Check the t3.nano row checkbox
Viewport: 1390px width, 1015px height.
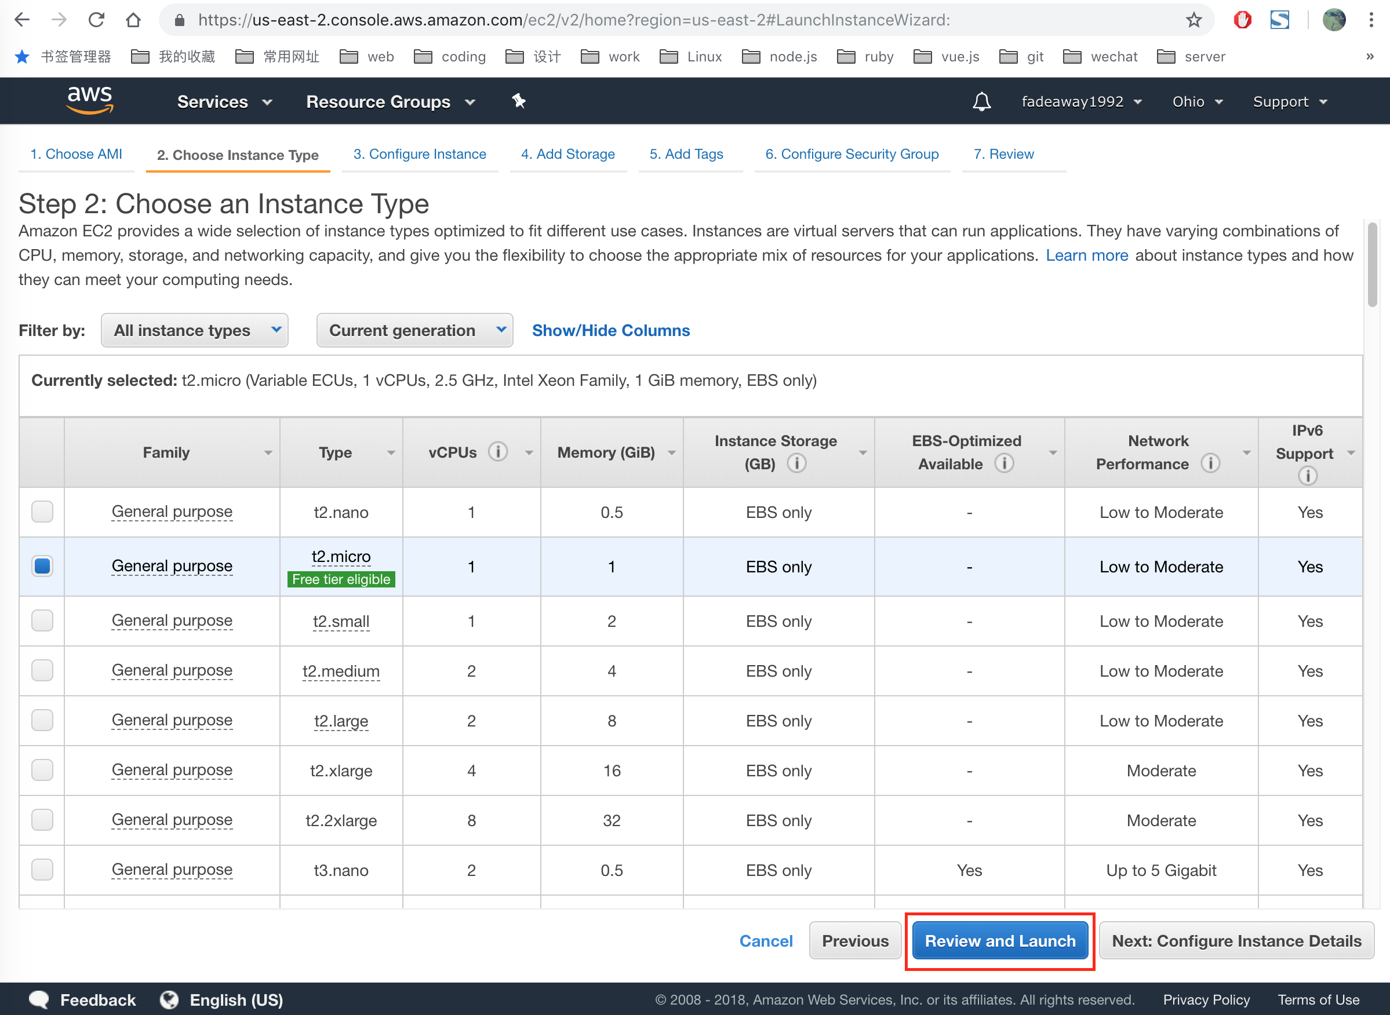42,870
